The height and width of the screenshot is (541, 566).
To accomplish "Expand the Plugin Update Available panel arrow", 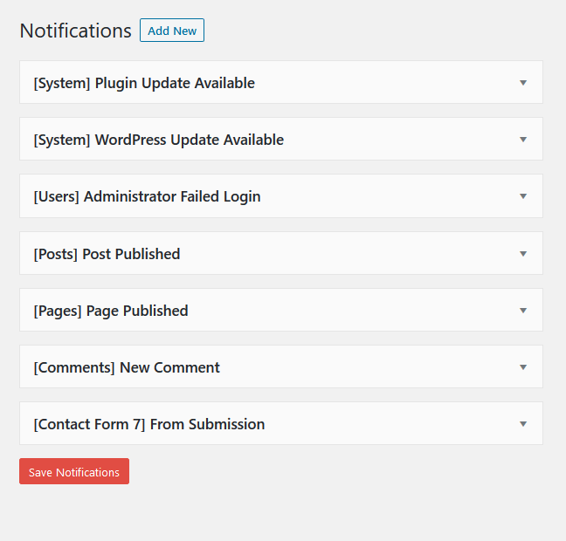I will tap(523, 83).
